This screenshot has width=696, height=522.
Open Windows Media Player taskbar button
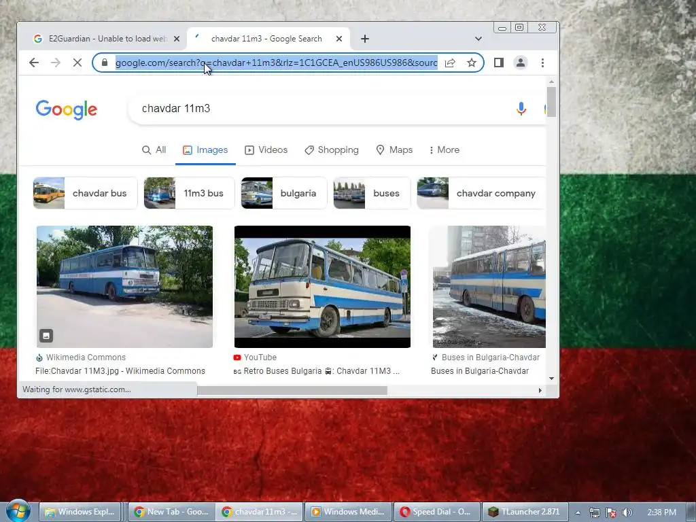[x=348, y=512]
